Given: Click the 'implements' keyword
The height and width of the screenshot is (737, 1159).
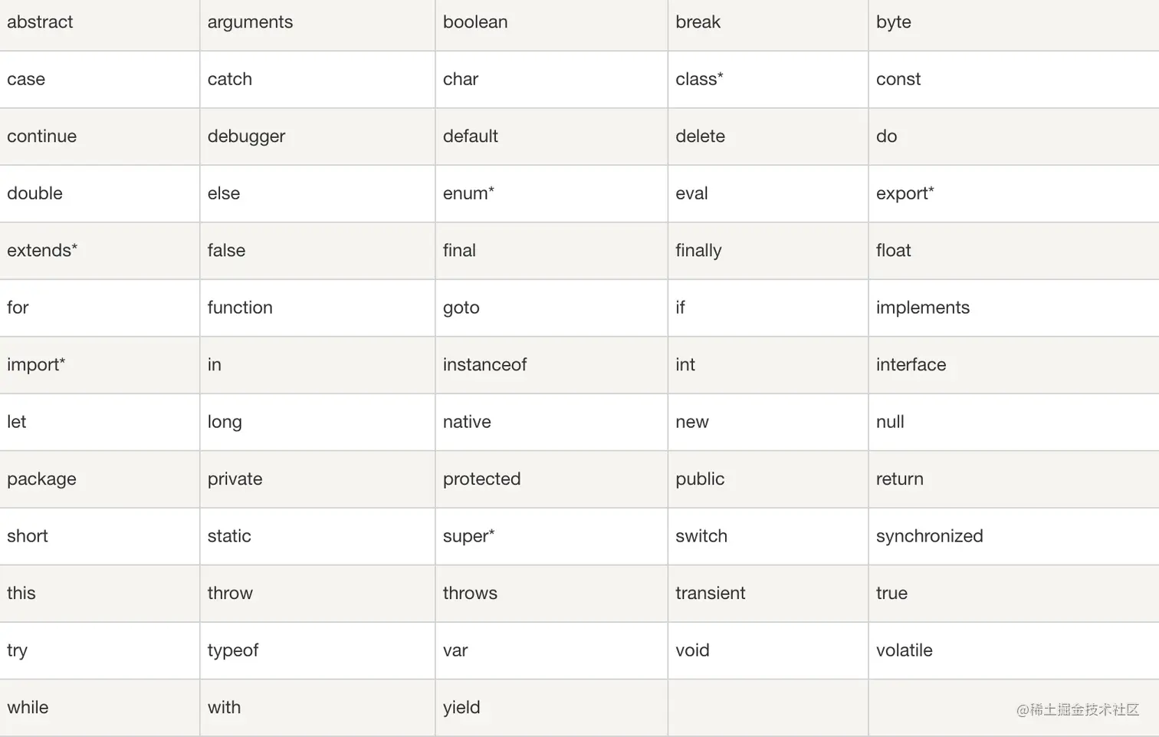Looking at the screenshot, I should [922, 308].
